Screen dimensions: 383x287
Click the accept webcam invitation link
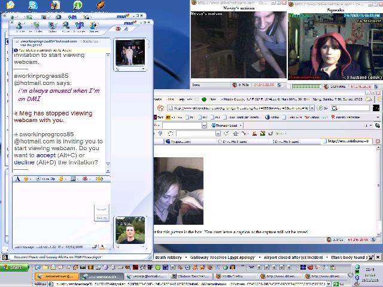pos(46,155)
